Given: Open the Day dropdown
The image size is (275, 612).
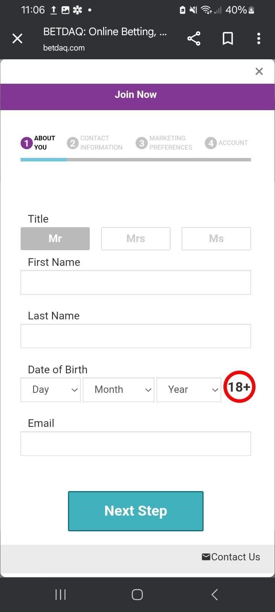Looking at the screenshot, I should tap(50, 389).
